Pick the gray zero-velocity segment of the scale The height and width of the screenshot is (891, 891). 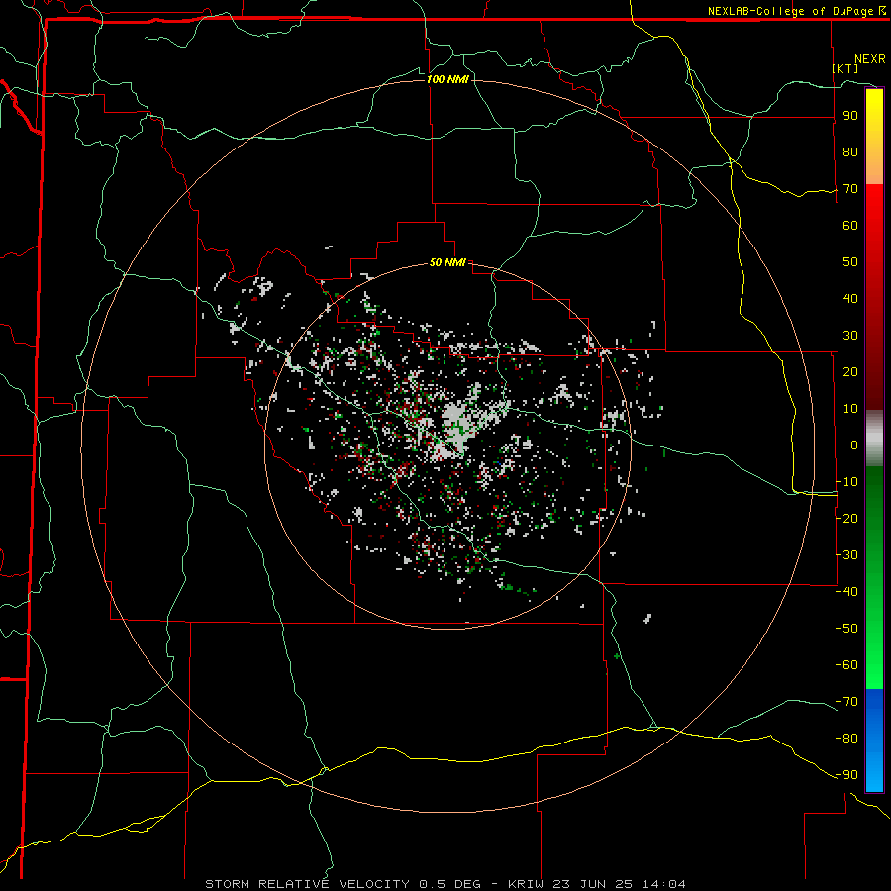(874, 439)
